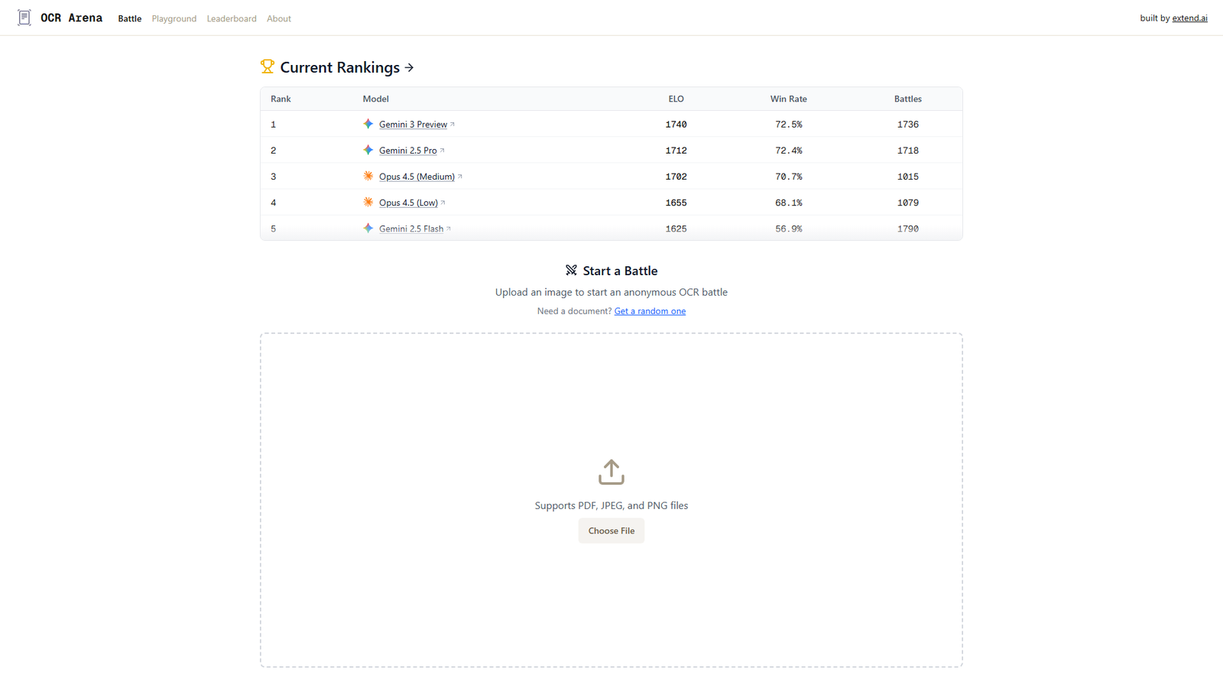Click the upload arrow icon in drop zone
1223x688 pixels.
(x=611, y=472)
